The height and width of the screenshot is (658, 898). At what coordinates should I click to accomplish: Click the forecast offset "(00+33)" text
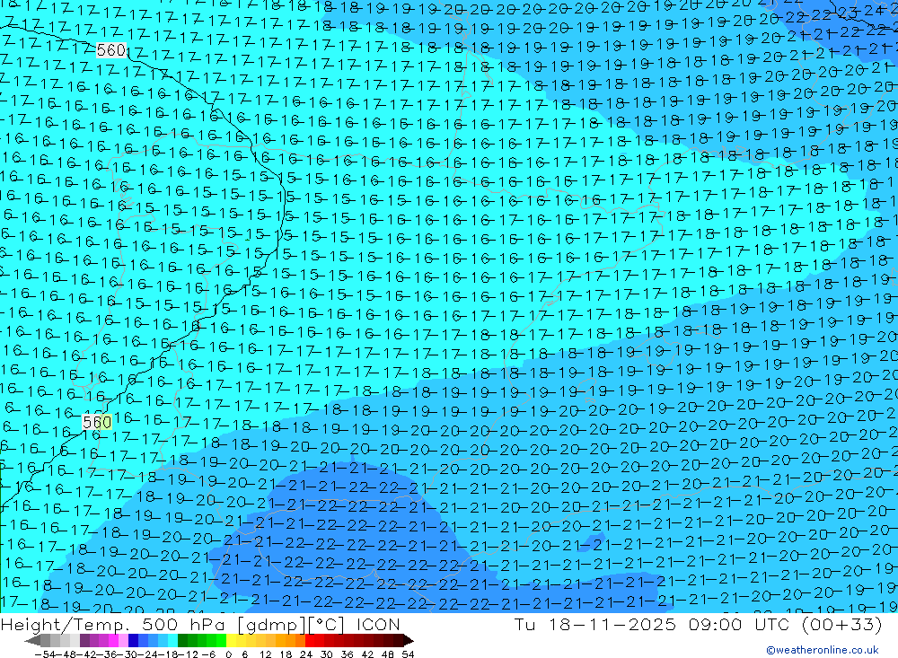coord(842,624)
